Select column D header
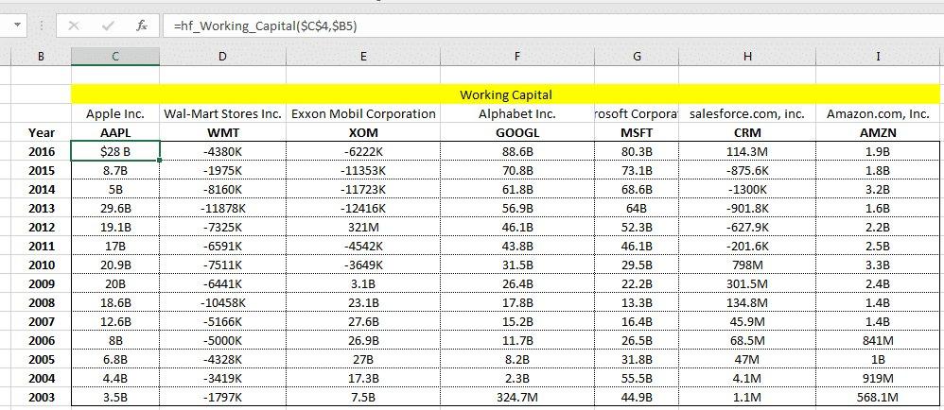944x410 pixels. 222,57
